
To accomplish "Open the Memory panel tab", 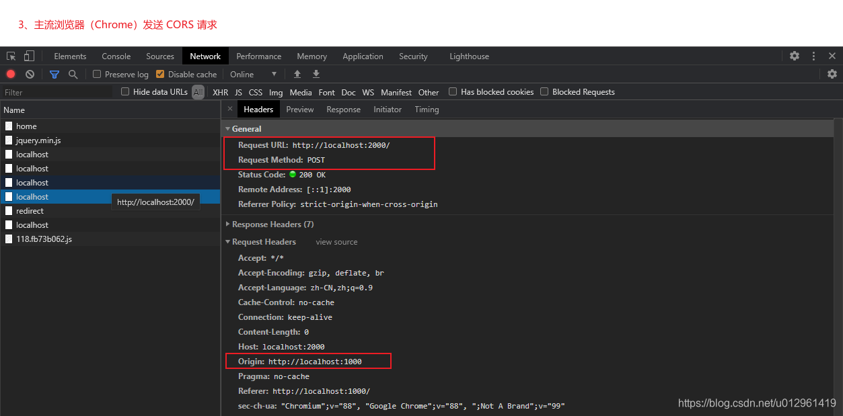I will click(312, 56).
